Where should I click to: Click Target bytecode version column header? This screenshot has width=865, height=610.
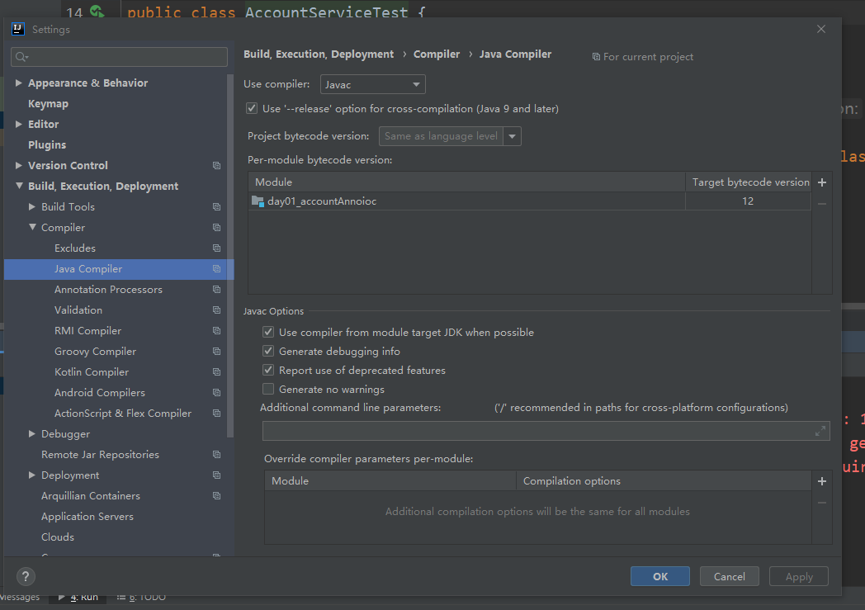tap(748, 182)
